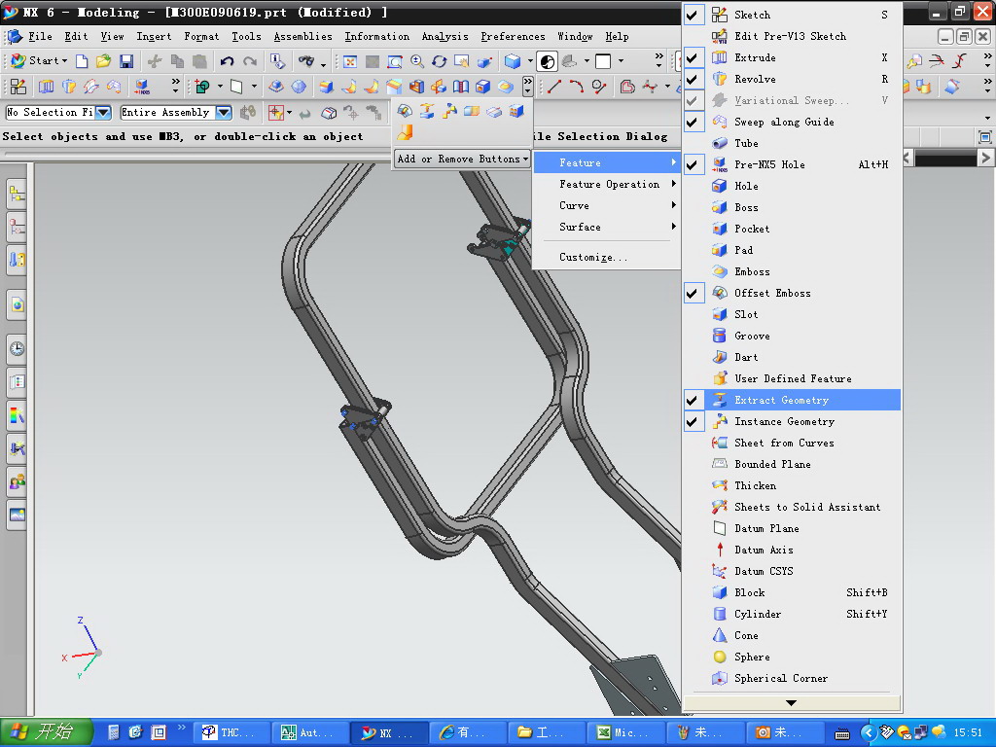Open file using the folder icon
996x747 pixels.
pyautogui.click(x=103, y=61)
